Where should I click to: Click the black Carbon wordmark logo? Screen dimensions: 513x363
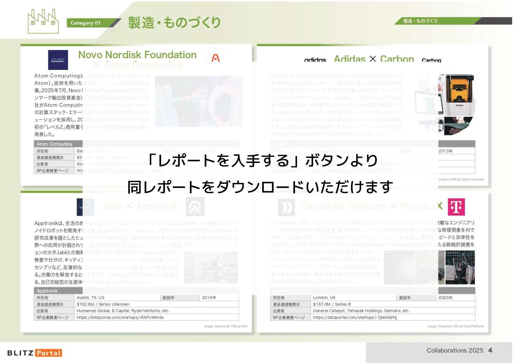(431, 60)
